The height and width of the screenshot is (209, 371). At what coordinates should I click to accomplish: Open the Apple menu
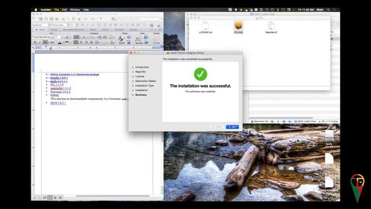36,10
